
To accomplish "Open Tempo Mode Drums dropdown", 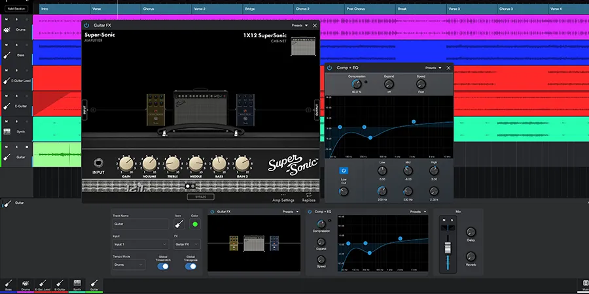I will (x=129, y=265).
